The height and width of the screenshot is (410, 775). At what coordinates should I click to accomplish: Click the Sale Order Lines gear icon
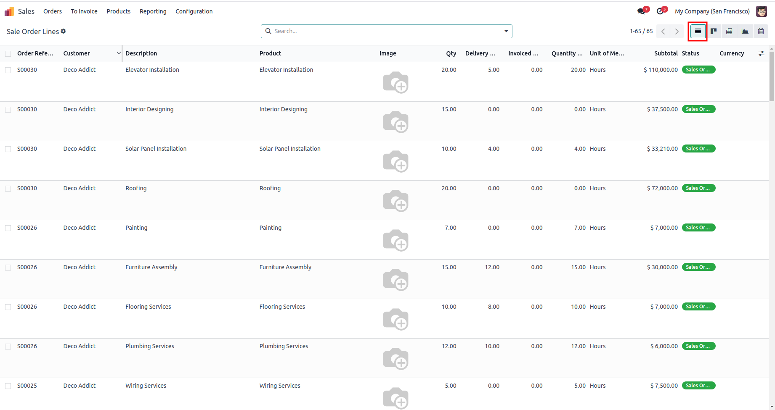(64, 31)
